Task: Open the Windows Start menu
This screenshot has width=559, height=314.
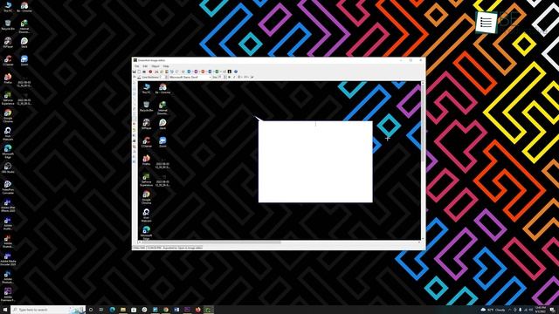Action: (5, 310)
